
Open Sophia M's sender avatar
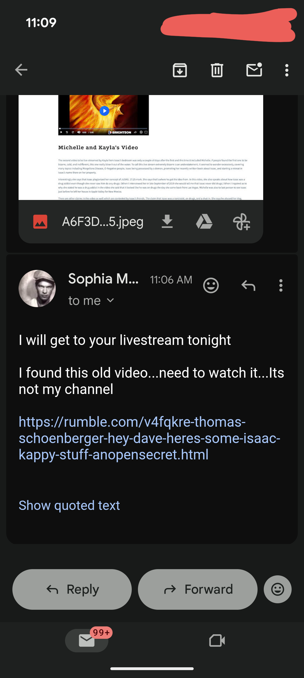pos(37,288)
